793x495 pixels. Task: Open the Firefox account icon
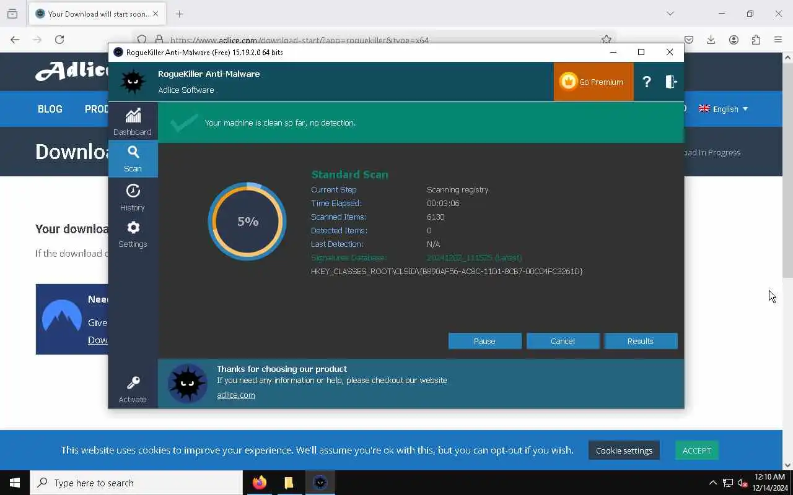coord(734,40)
